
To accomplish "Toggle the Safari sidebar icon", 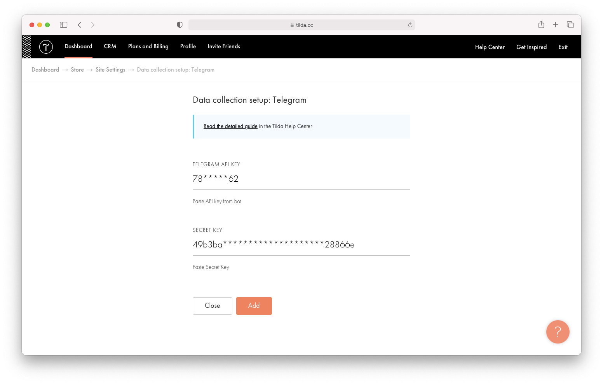I will coord(64,25).
